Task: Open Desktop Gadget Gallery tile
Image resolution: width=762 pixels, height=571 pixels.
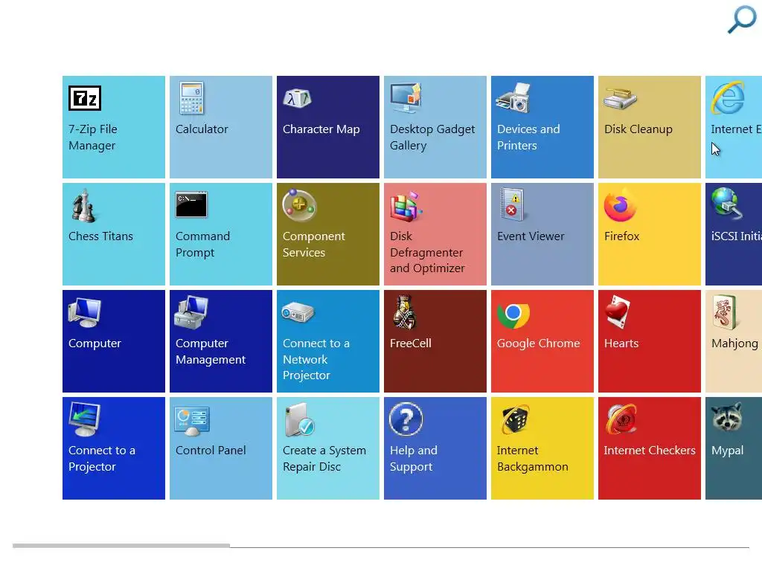Action: tap(435, 127)
